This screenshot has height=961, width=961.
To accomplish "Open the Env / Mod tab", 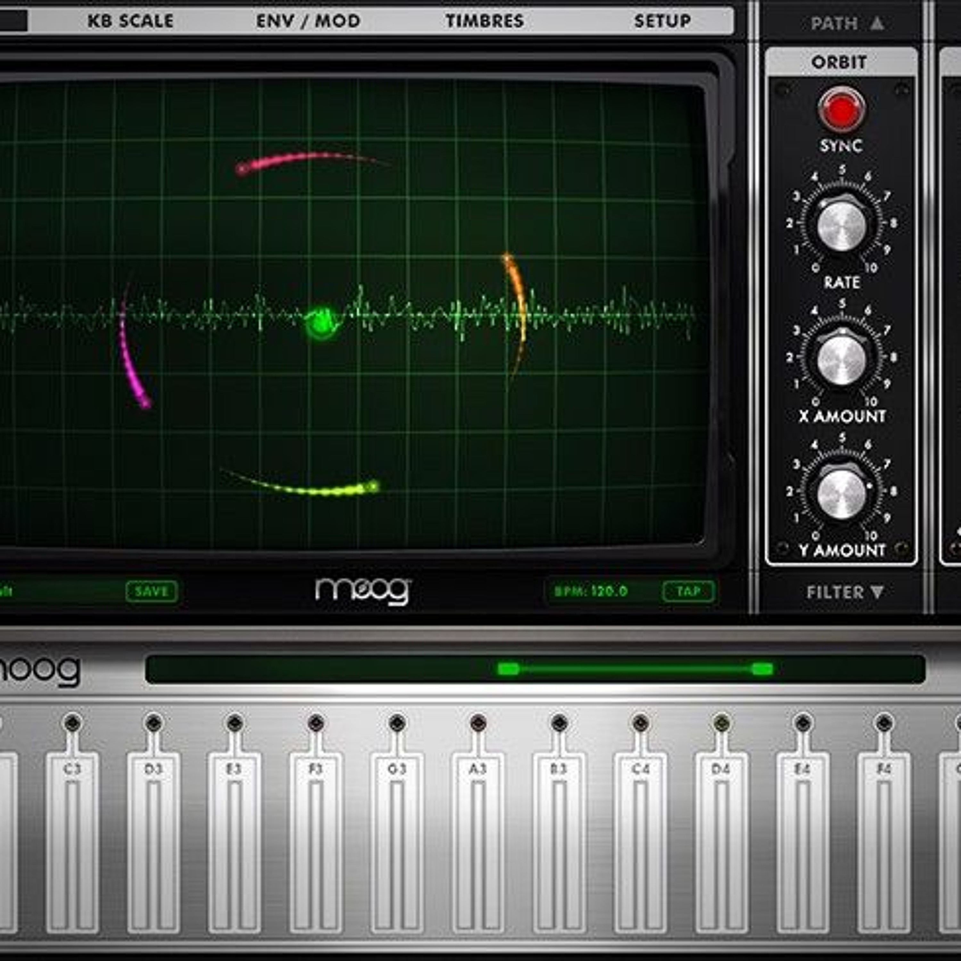I will click(308, 21).
